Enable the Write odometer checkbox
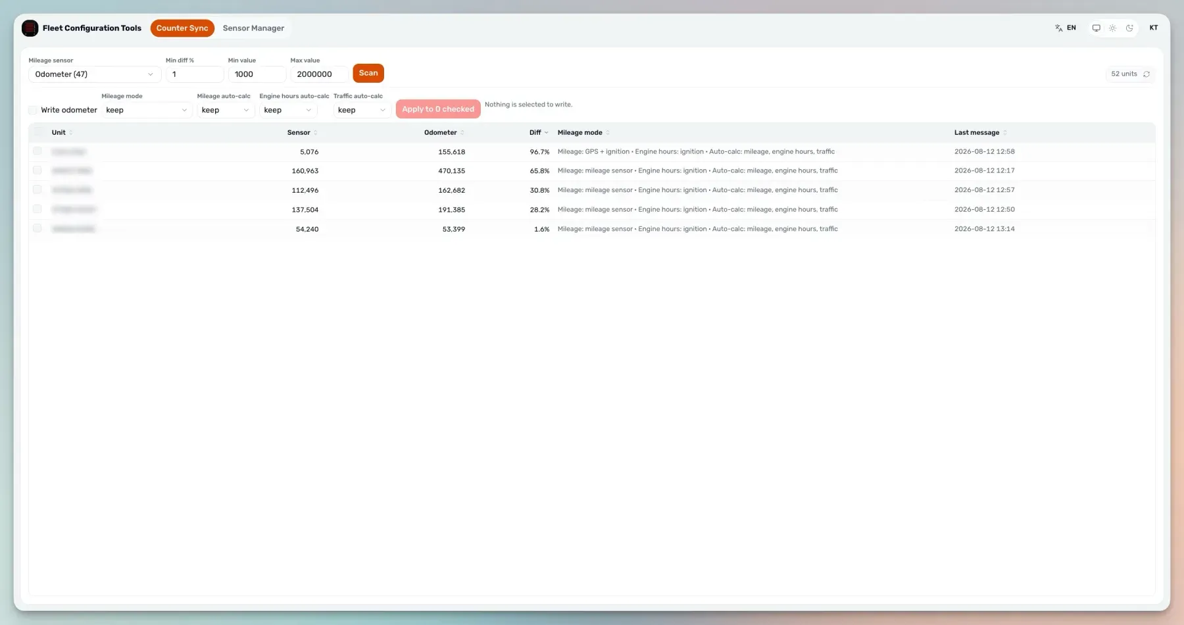The width and height of the screenshot is (1184, 625). pos(33,111)
